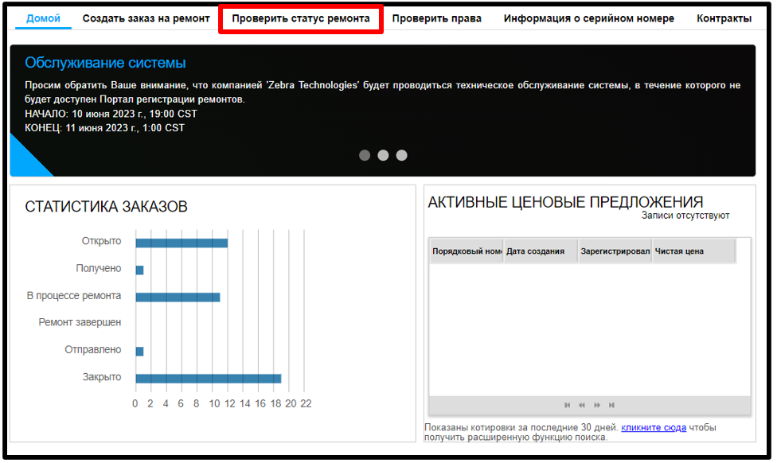Go to previous page of quotes table
Viewport: 777px width, 463px height.
(582, 405)
